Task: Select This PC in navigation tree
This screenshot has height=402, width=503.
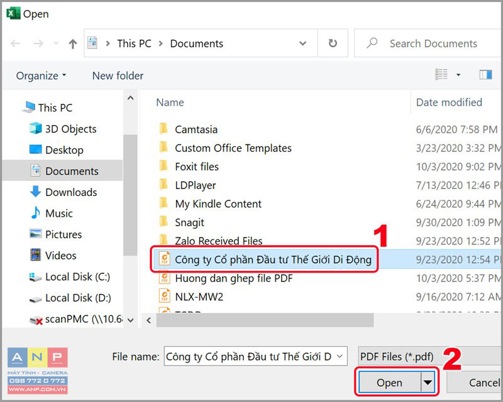Action: [x=48, y=107]
